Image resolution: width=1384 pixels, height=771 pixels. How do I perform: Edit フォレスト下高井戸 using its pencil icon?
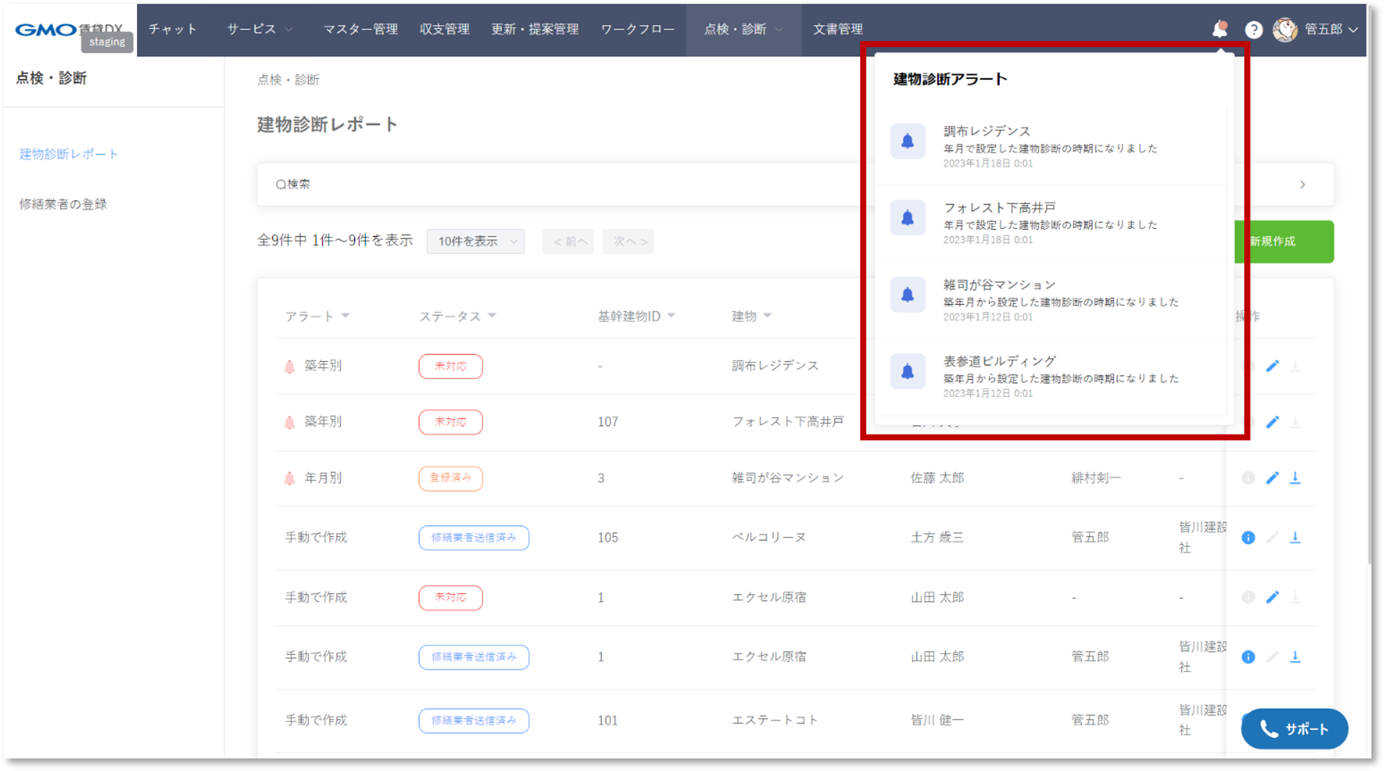1273,422
